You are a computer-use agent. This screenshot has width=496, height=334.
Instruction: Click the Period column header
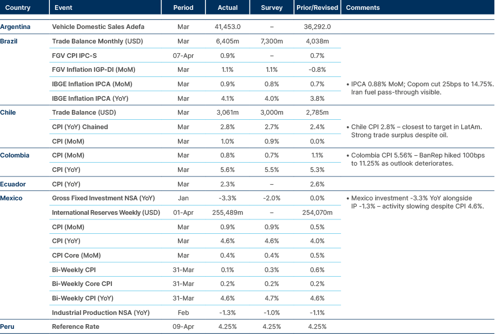click(183, 8)
